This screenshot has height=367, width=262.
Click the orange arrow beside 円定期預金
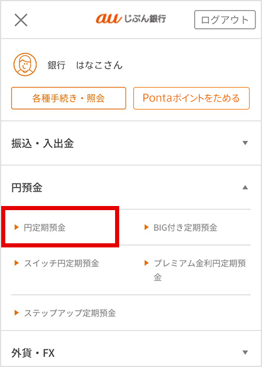tap(17, 227)
